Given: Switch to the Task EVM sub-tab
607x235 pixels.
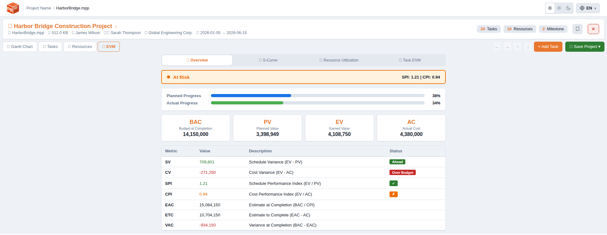Looking at the screenshot, I should tap(410, 60).
